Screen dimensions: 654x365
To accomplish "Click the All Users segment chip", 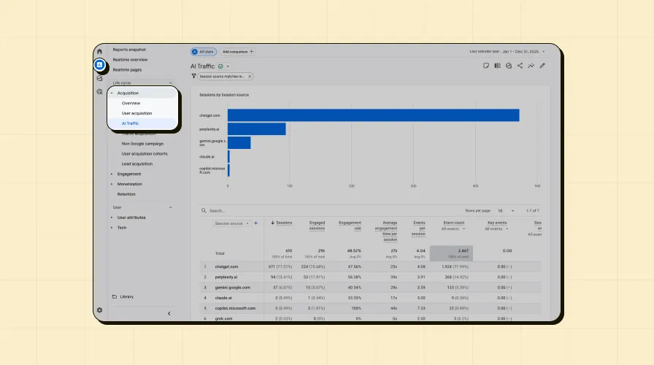I will [x=204, y=52].
